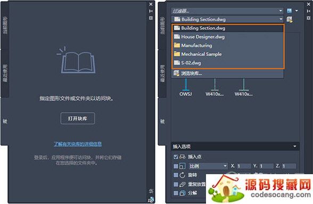Screen dimensions: 313x204
Task: Click the scale icon next to 比例
Action: tap(182, 166)
